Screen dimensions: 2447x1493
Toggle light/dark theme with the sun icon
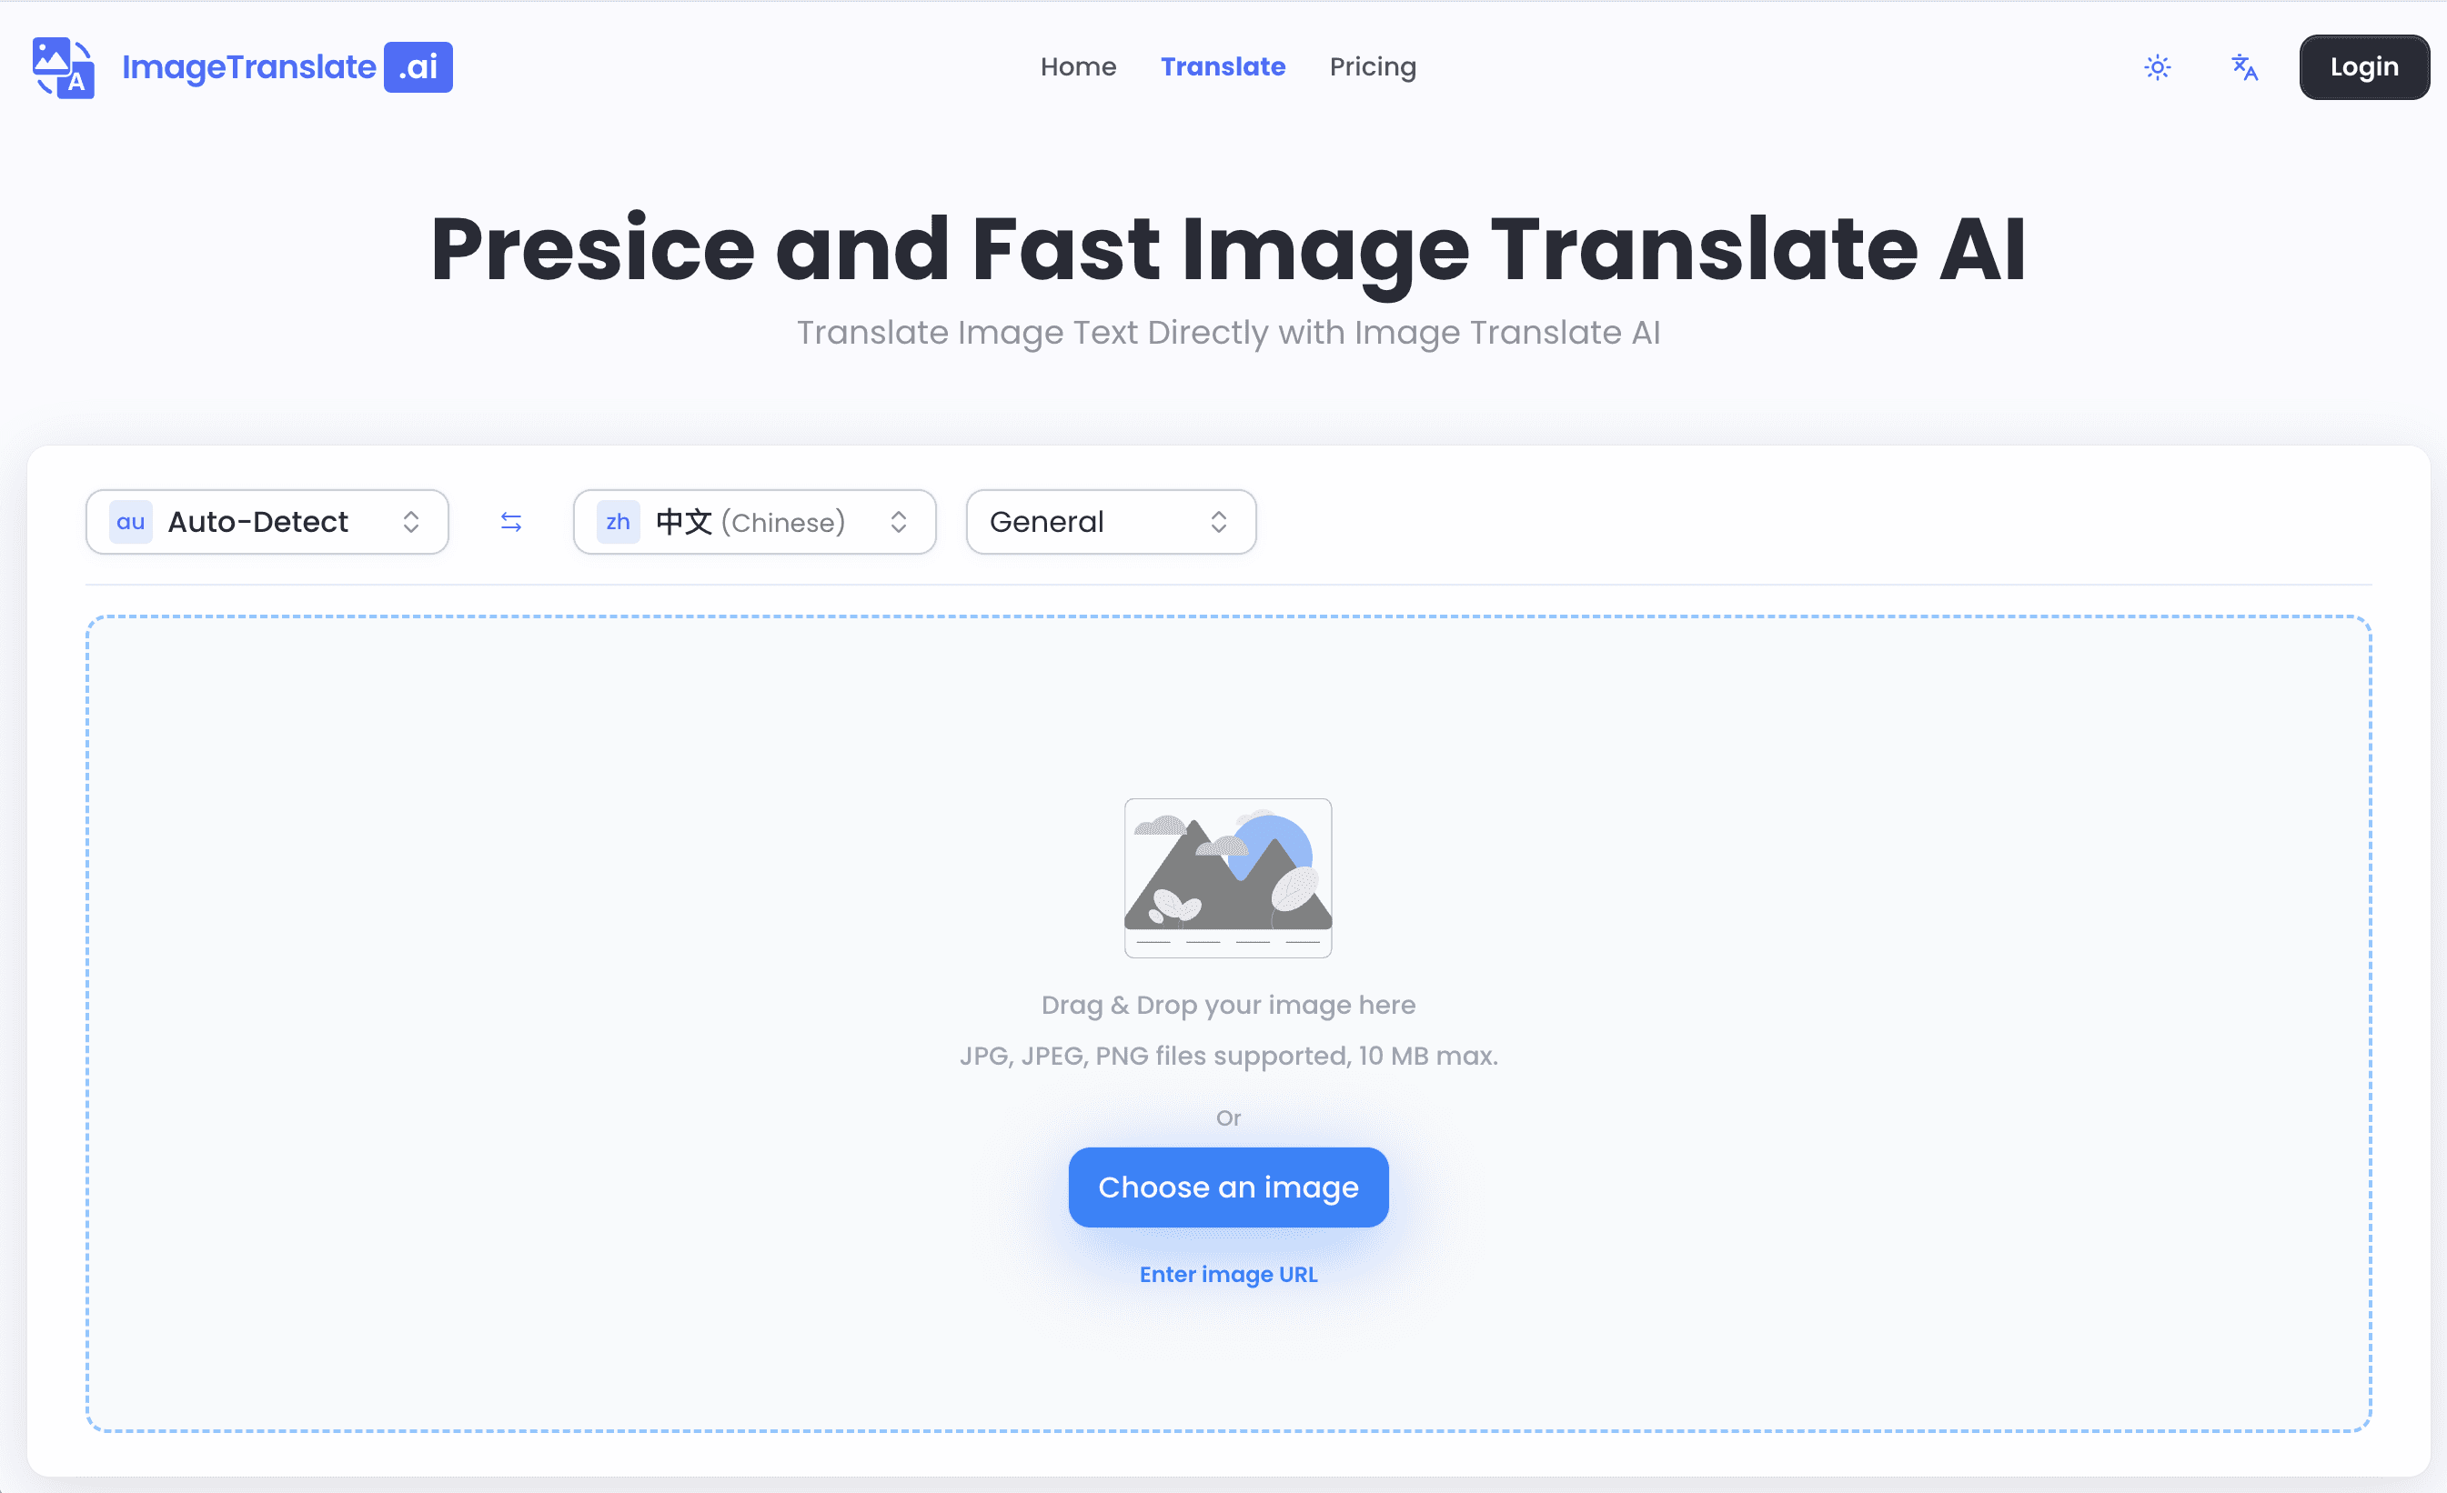[2156, 66]
